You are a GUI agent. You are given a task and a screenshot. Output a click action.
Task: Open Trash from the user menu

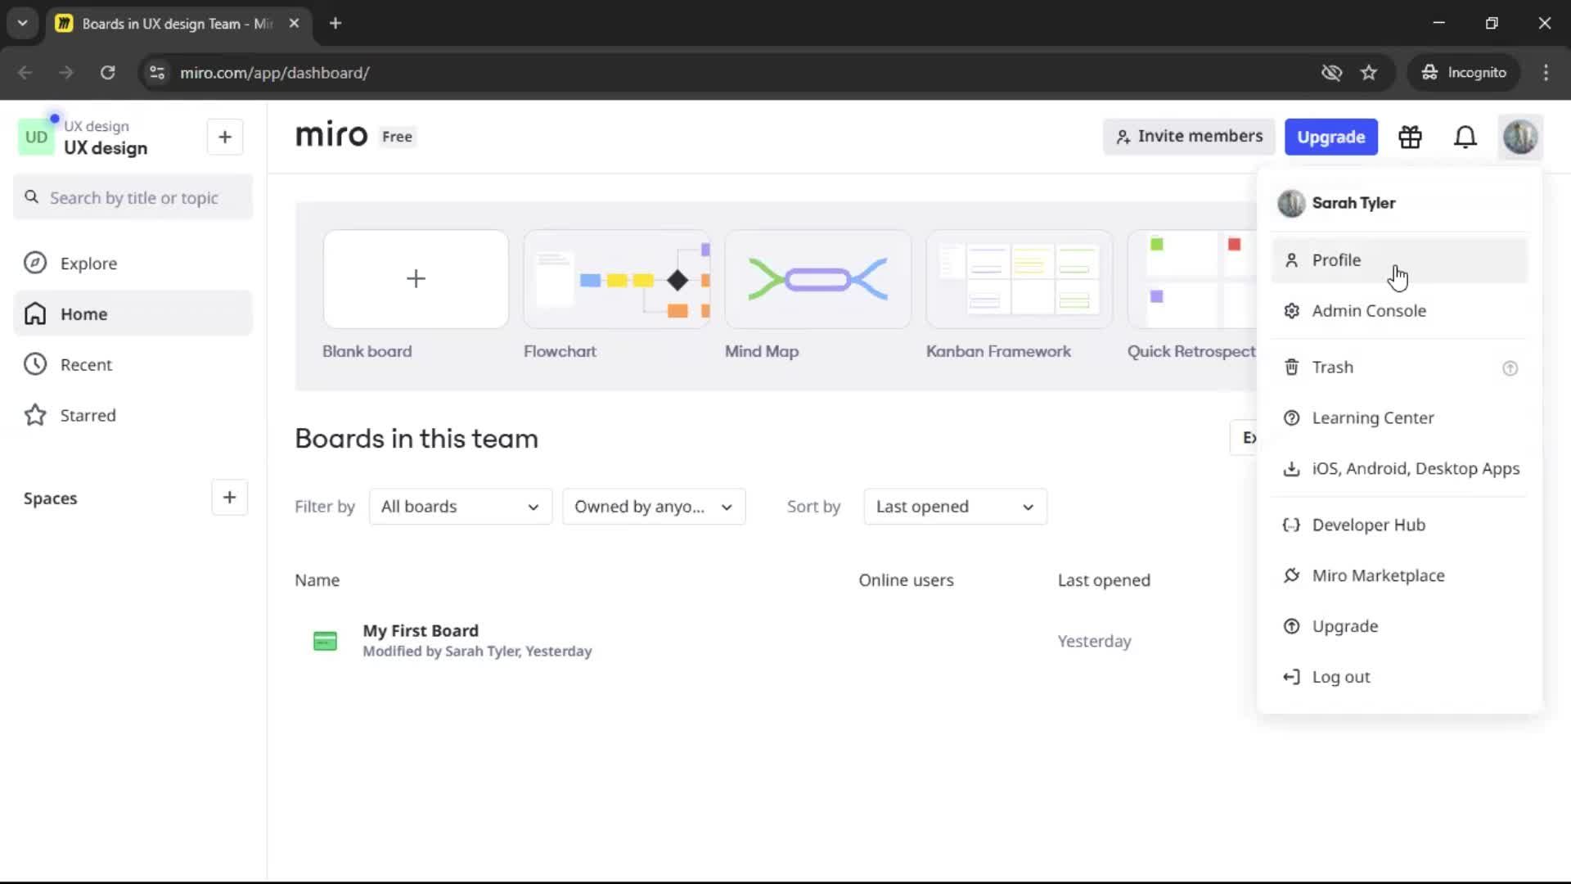[1399, 368]
